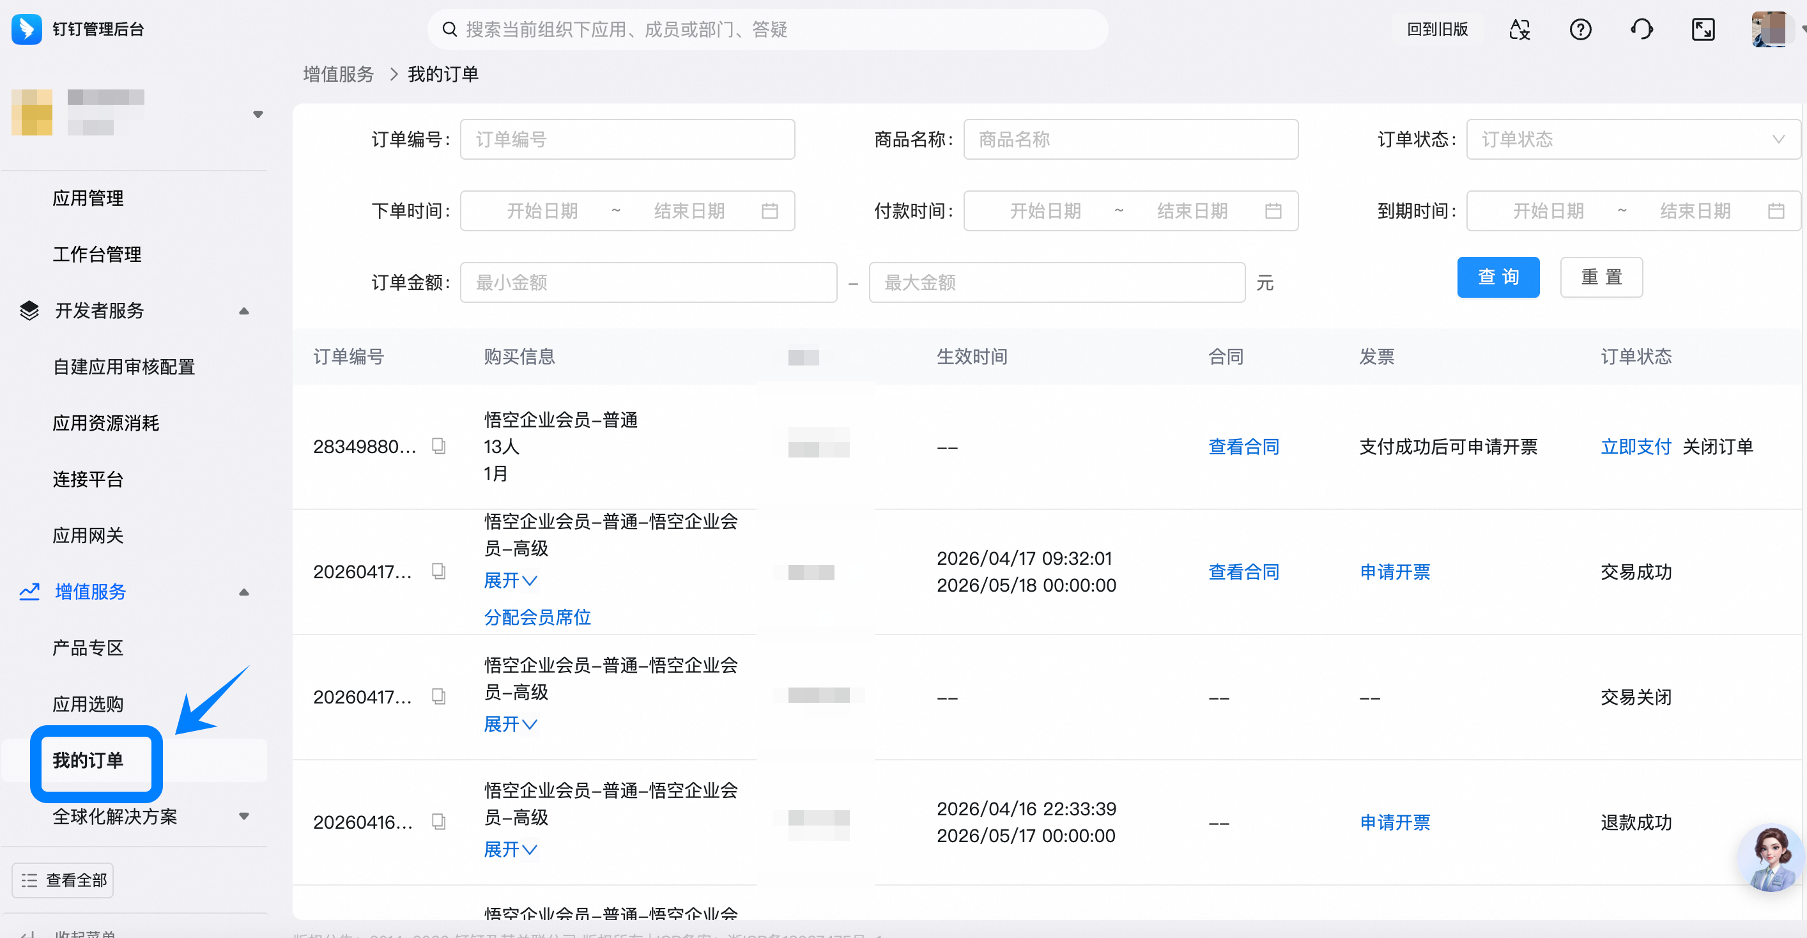View contract for order 28349880…
The image size is (1807, 938).
pyautogui.click(x=1243, y=447)
